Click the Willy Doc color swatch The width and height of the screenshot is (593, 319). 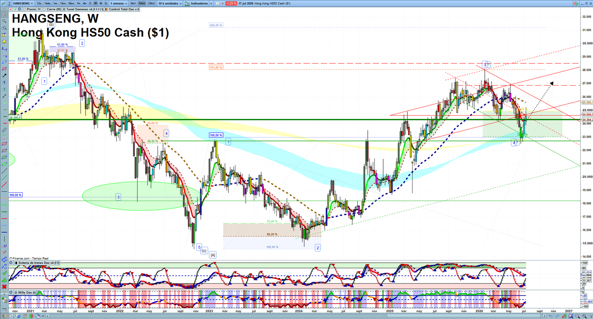click(16, 292)
